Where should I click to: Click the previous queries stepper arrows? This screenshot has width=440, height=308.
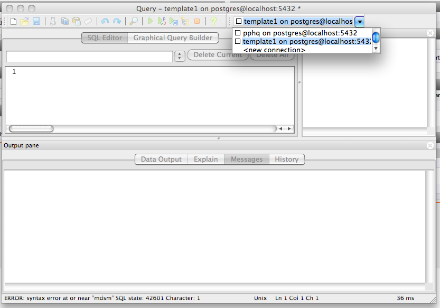(179, 56)
